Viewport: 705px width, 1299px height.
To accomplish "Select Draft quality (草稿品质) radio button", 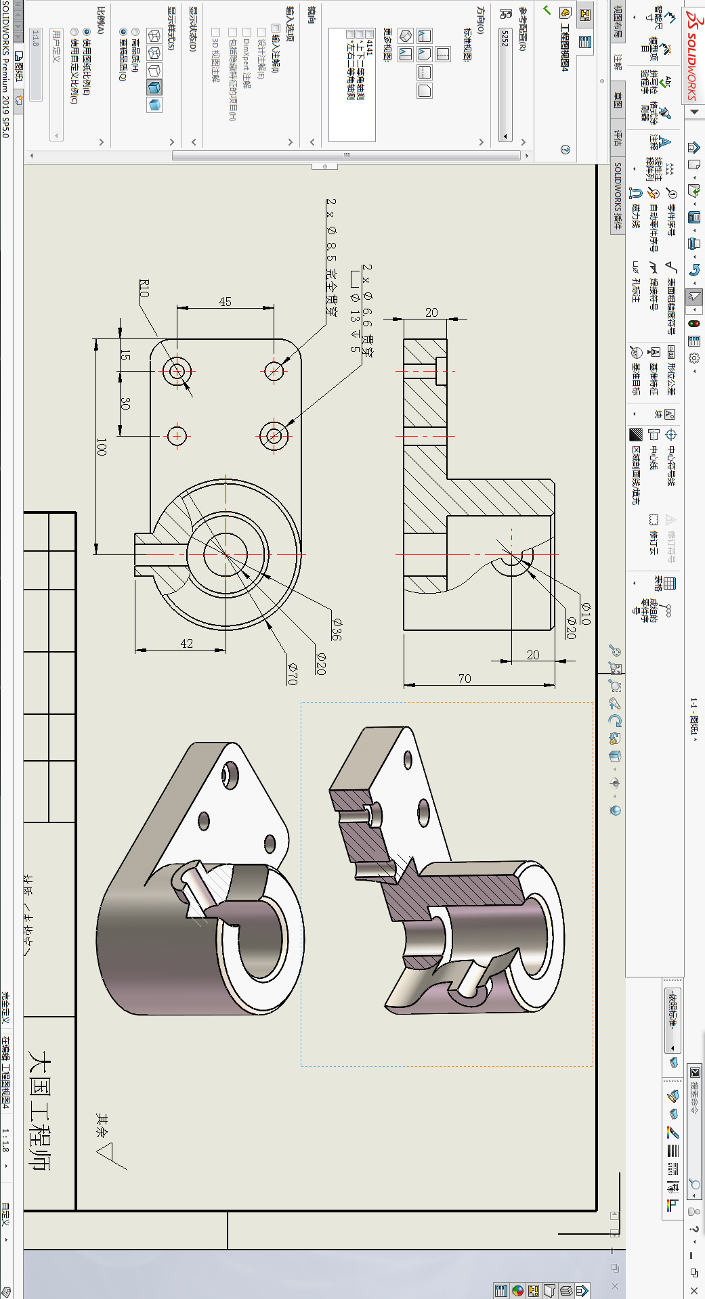I will [123, 32].
